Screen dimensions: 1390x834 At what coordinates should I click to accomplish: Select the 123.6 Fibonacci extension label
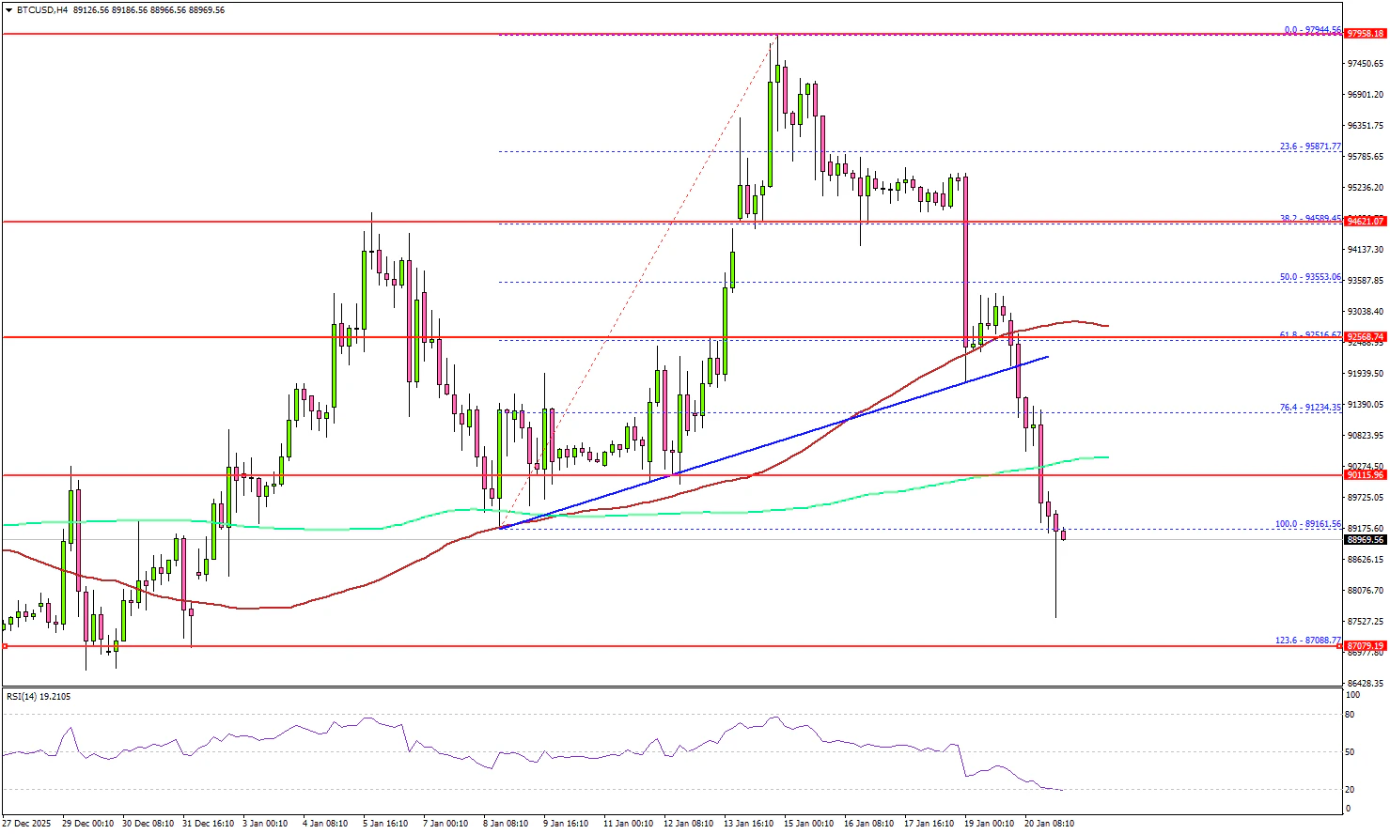tap(1307, 641)
